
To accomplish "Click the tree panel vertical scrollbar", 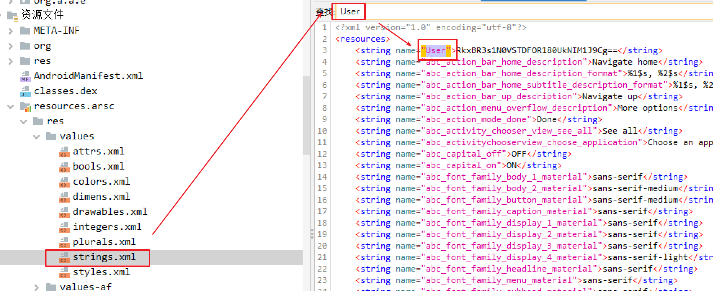I will tap(306, 115).
